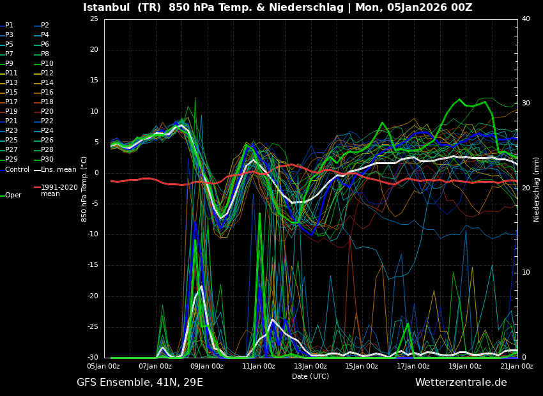Click the P9 legend entry

click(x=9, y=64)
